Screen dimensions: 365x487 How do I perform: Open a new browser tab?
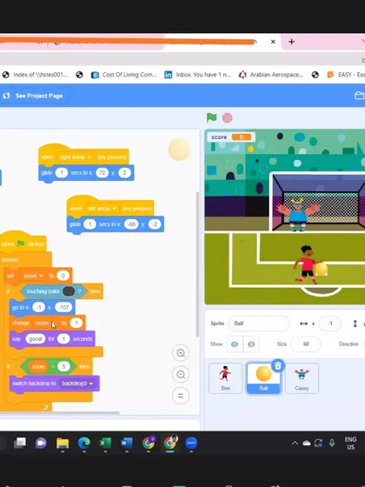pos(291,42)
